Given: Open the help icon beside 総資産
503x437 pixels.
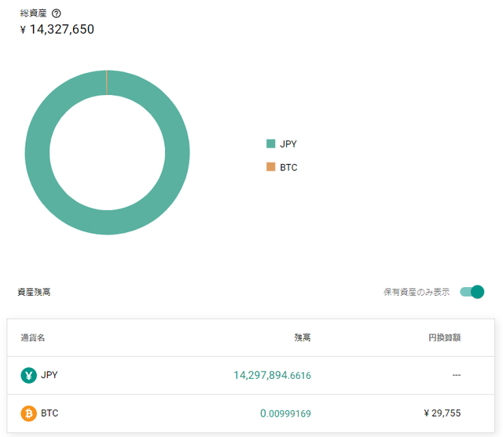Looking at the screenshot, I should pyautogui.click(x=56, y=13).
